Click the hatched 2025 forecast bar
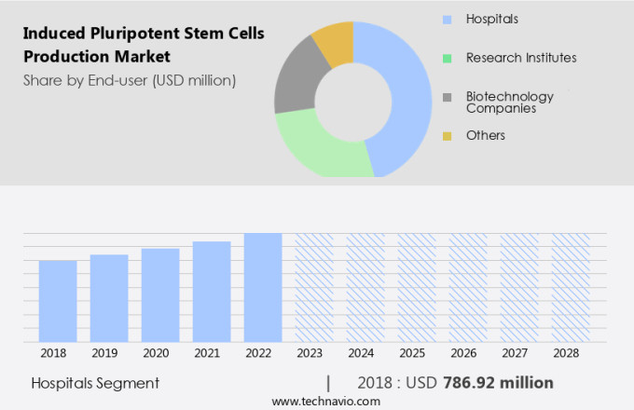 [417, 287]
